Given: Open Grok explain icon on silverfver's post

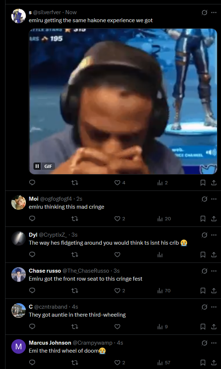Looking at the screenshot, I should tap(205, 12).
